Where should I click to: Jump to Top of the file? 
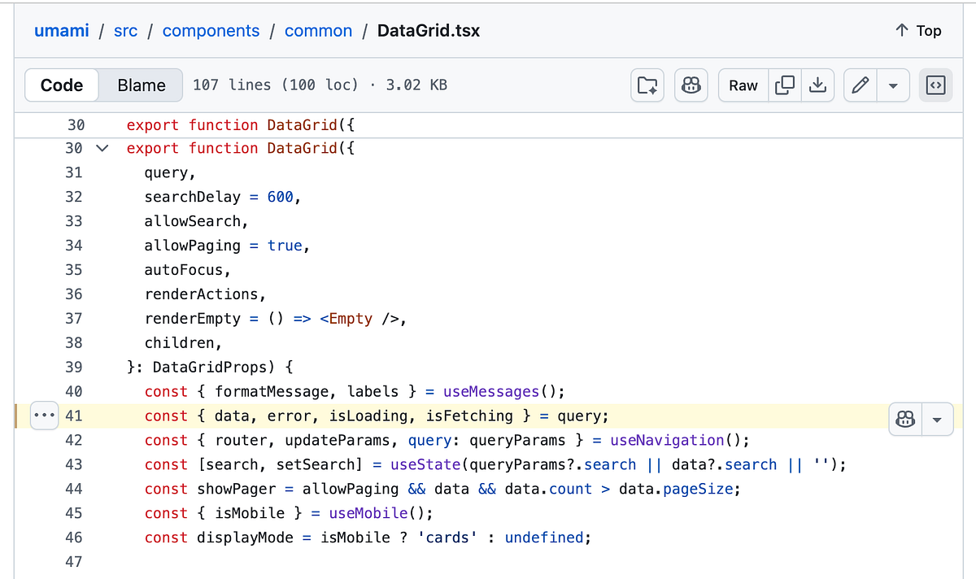[x=917, y=31]
